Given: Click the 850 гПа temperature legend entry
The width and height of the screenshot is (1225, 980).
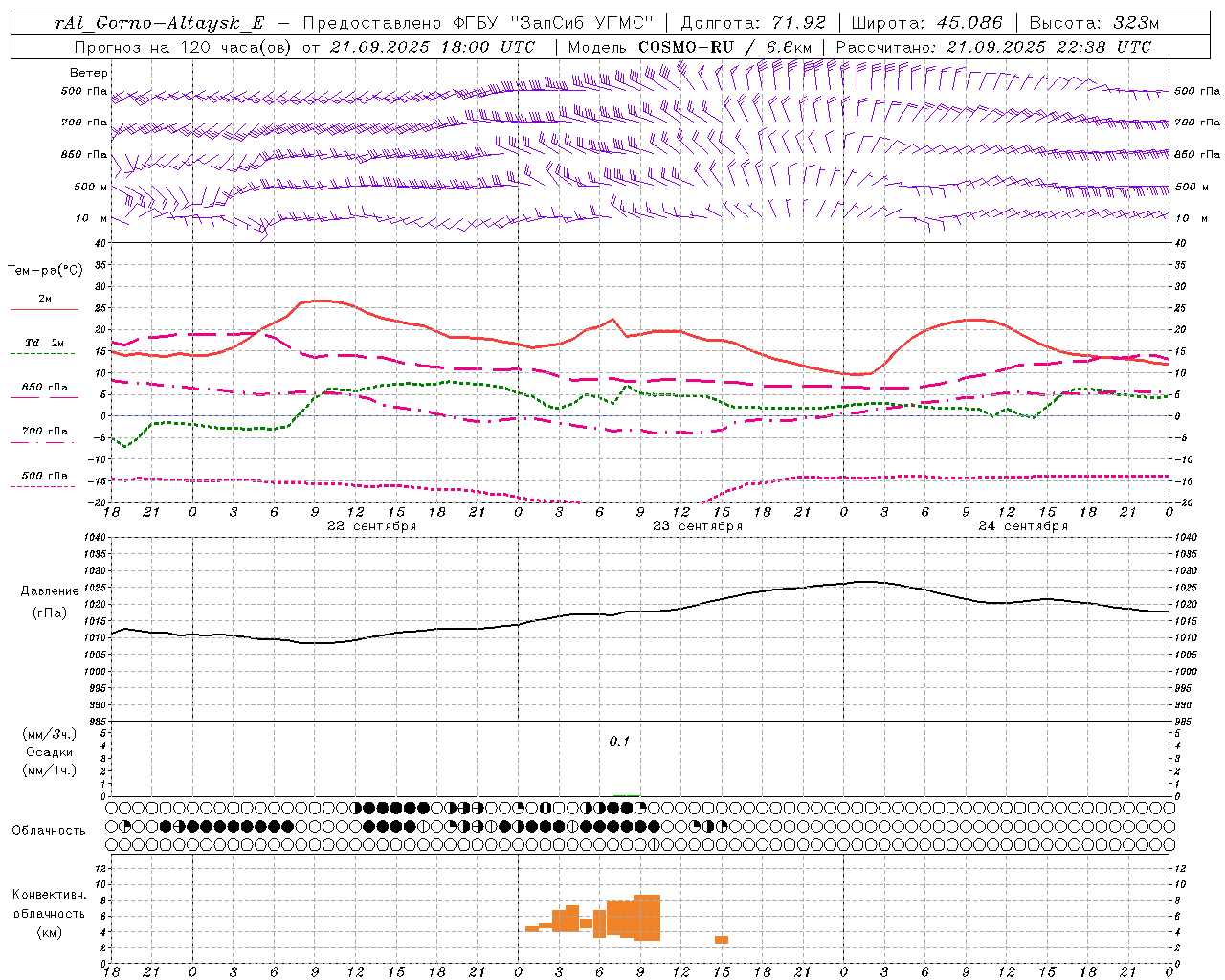Looking at the screenshot, I should 45,388.
